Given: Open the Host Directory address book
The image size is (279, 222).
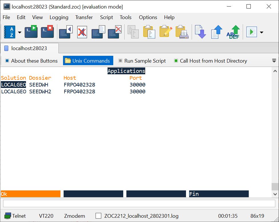Looking at the screenshot, I should point(10,32).
